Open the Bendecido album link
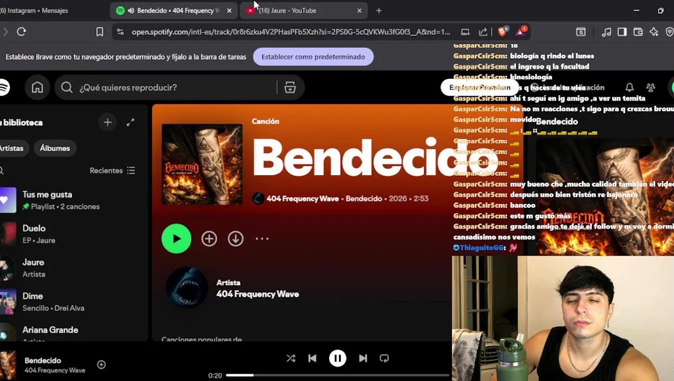674x381 pixels. click(x=363, y=198)
